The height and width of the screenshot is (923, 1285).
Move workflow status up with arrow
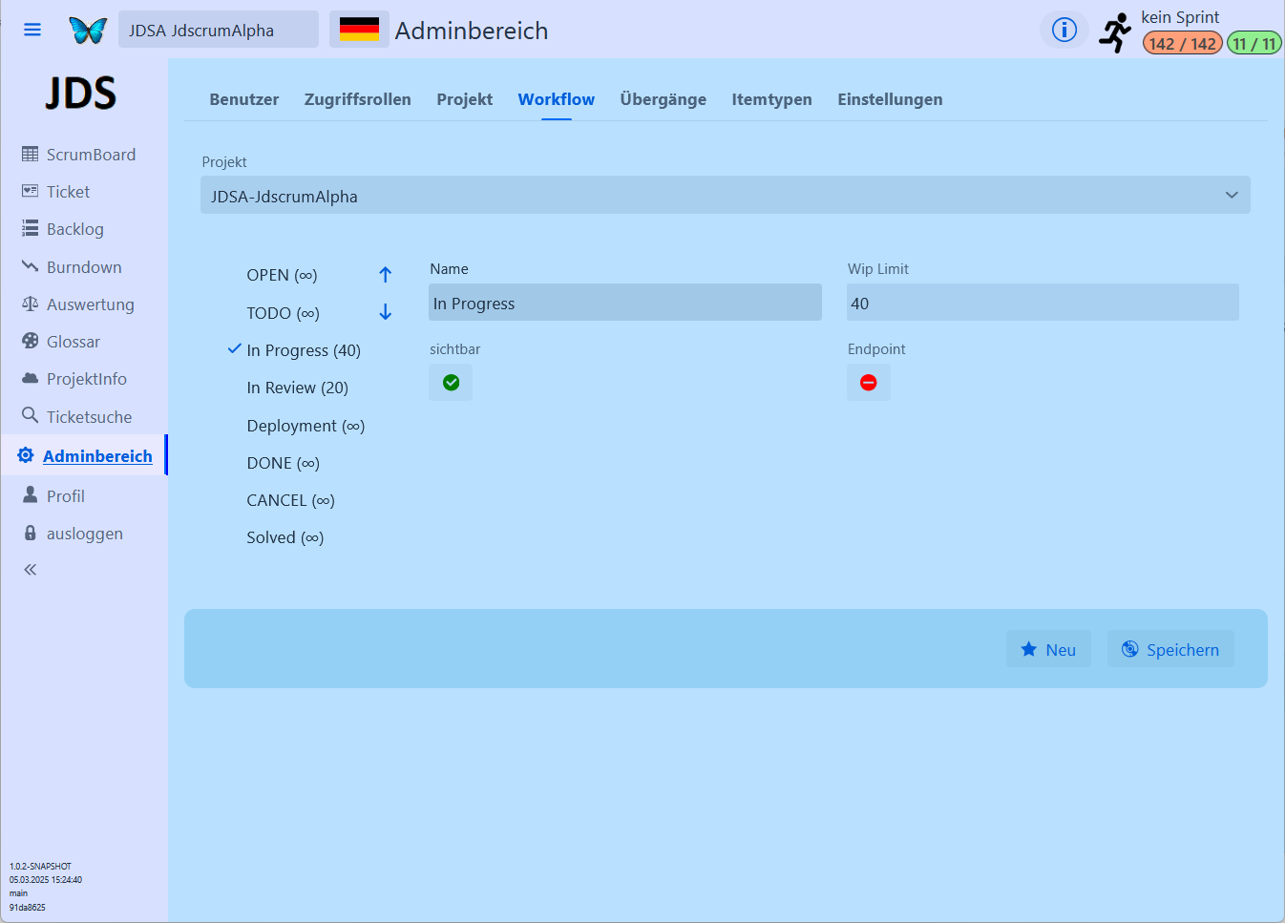[x=386, y=275]
